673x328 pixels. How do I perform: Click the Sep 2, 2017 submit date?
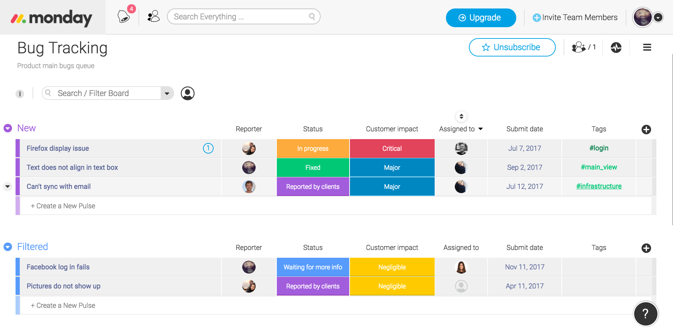pos(525,167)
